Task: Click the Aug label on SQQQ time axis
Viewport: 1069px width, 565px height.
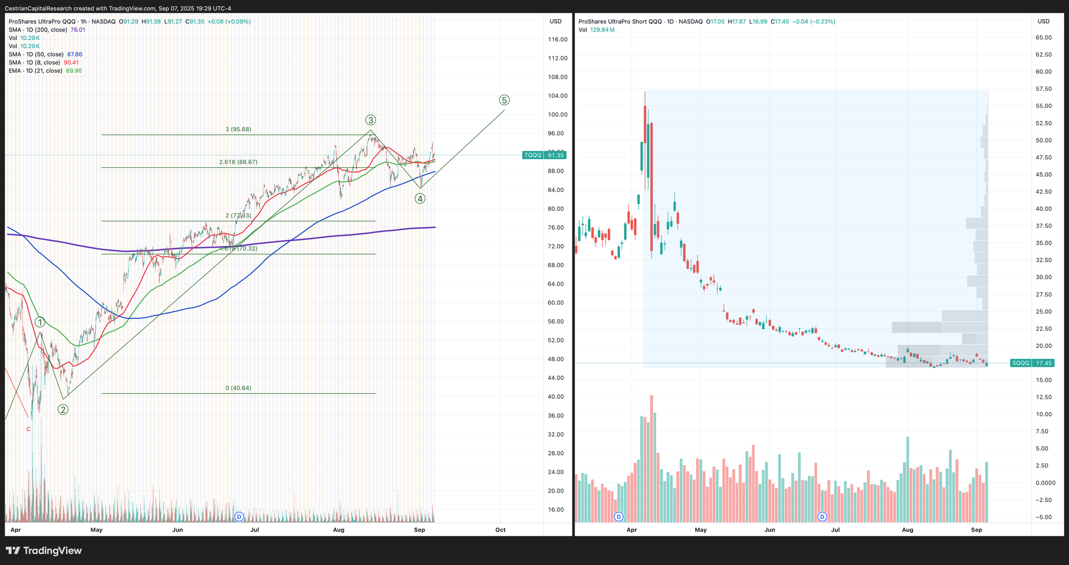Action: tap(908, 530)
